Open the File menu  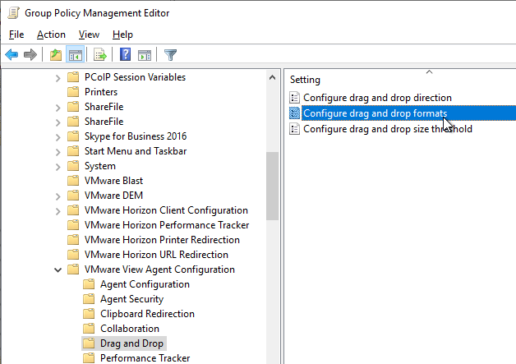coord(16,35)
